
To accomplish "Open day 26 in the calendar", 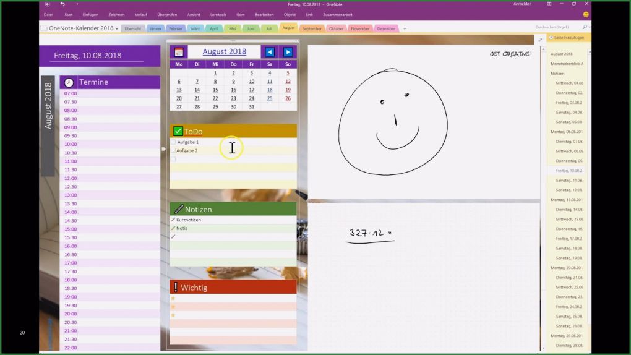I will (288, 98).
